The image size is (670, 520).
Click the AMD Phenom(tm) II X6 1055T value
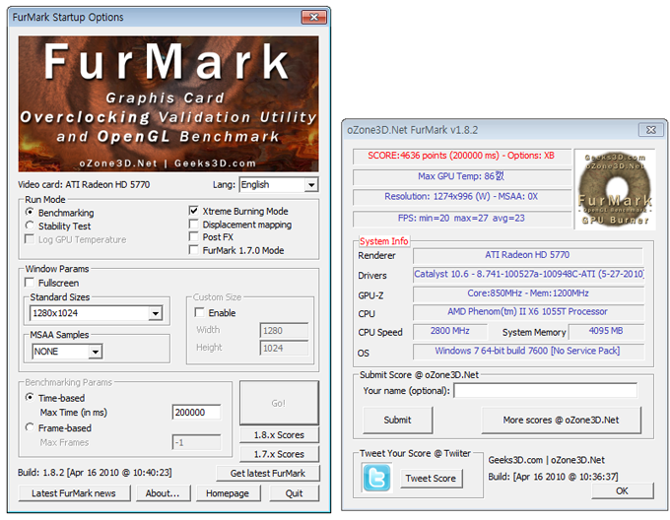coord(528,312)
